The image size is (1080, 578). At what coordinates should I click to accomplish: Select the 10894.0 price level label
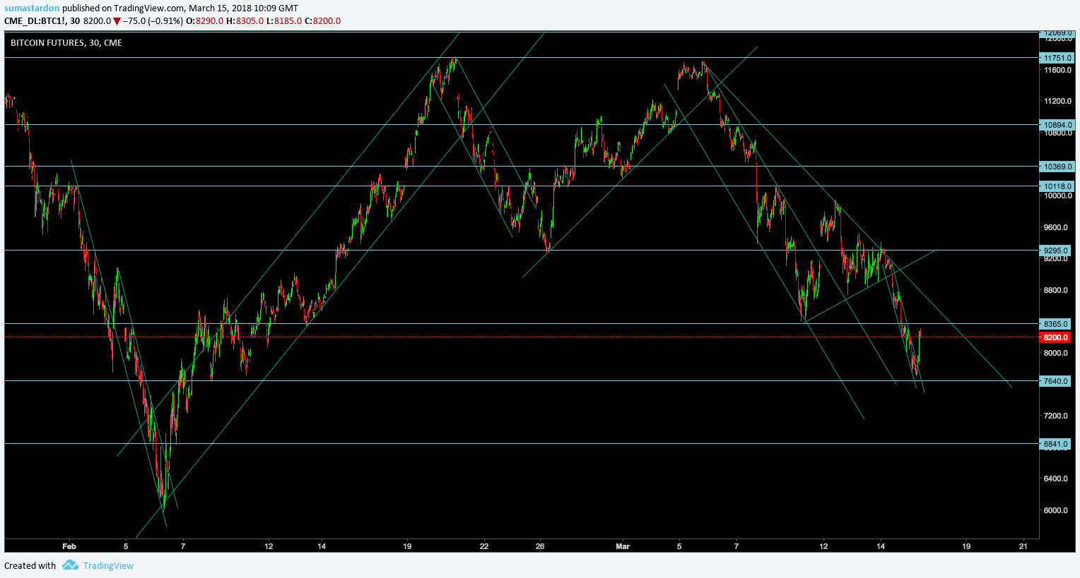1057,125
